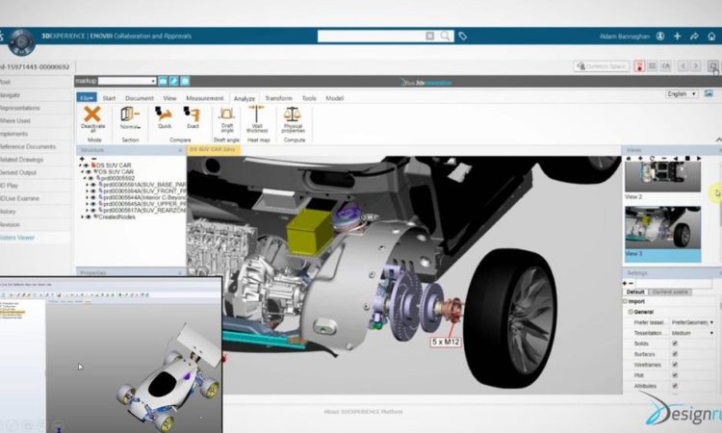Open the Tessellation Medium dropdown
The width and height of the screenshot is (722, 433).
coord(692,333)
